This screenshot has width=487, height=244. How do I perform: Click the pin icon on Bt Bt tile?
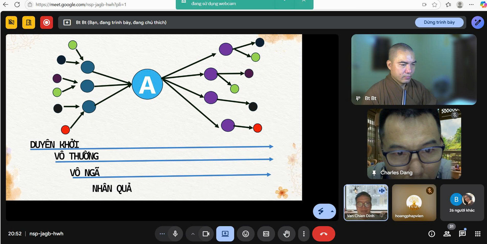click(358, 98)
